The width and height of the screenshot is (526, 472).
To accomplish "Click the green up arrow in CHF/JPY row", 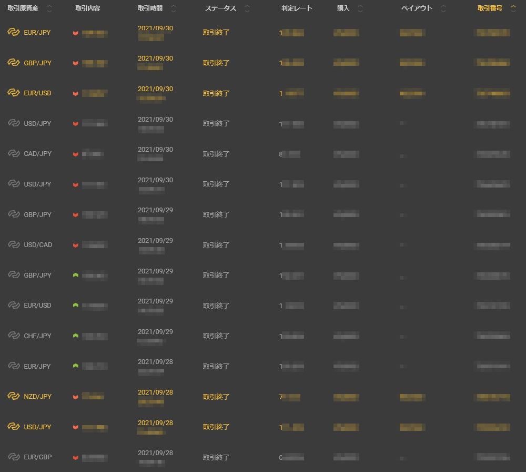I will click(x=76, y=336).
